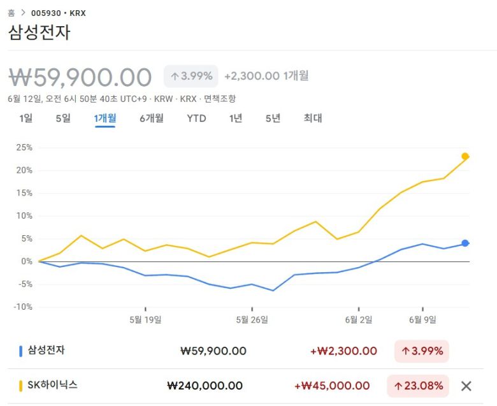Switch chart to YTD range
The width and height of the screenshot is (497, 406).
(196, 118)
